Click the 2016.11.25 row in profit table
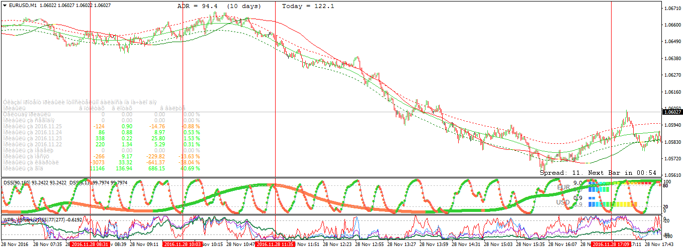Image resolution: width=683 pixels, height=250 pixels. pyautogui.click(x=101, y=126)
